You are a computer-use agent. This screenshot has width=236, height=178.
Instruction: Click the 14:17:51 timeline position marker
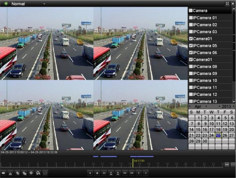[133, 163]
